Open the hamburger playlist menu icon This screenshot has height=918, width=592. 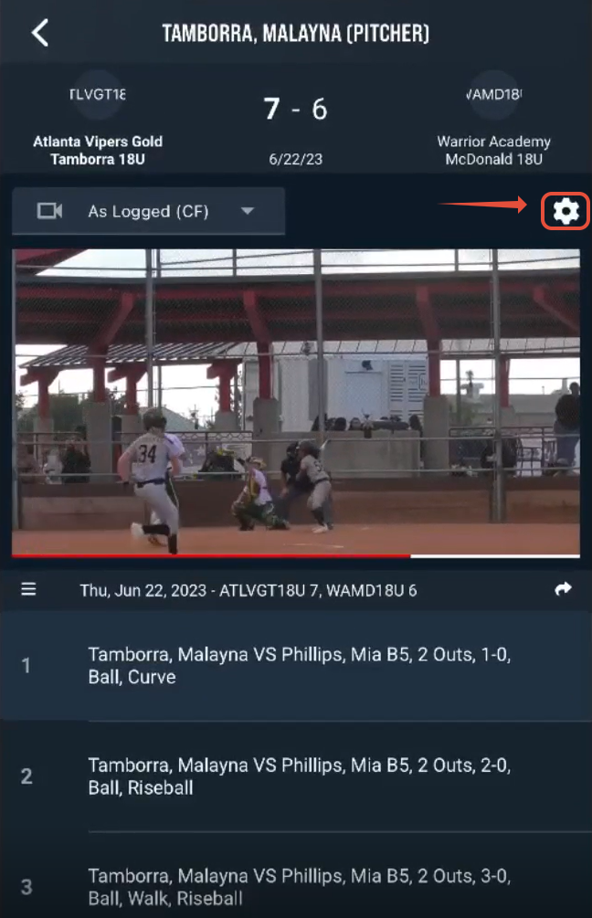[28, 589]
